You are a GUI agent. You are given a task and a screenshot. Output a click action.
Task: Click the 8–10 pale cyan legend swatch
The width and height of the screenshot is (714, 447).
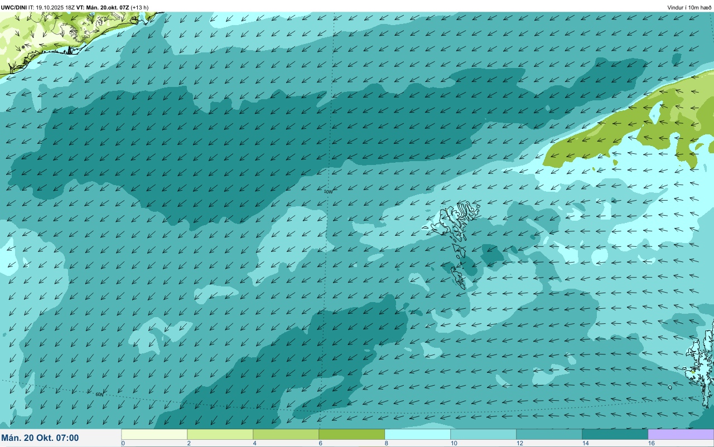[418, 434]
